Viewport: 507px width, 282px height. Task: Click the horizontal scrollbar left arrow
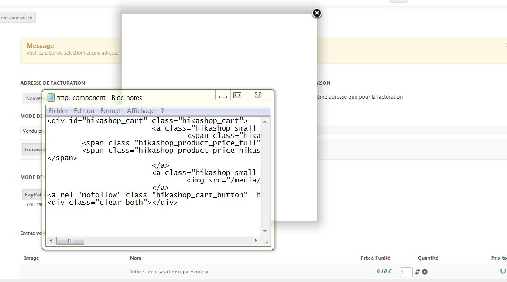[x=51, y=241]
